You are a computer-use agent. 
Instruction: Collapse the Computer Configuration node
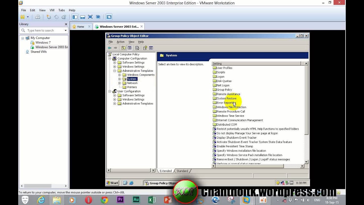click(x=110, y=58)
